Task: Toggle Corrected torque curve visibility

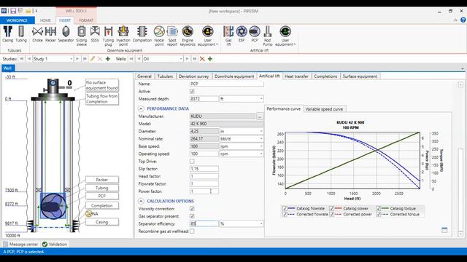Action: (379, 214)
